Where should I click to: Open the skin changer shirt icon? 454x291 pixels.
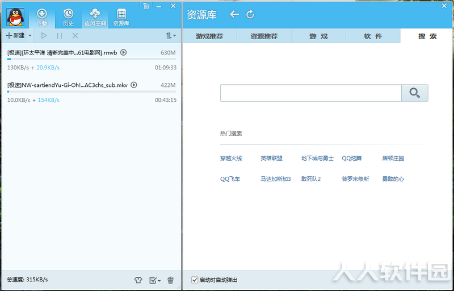pyautogui.click(x=138, y=280)
